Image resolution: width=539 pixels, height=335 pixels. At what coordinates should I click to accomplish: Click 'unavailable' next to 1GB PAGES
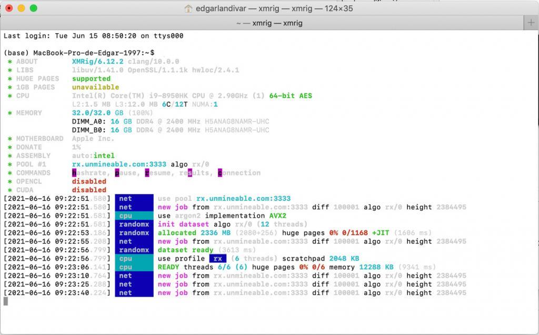pos(95,87)
